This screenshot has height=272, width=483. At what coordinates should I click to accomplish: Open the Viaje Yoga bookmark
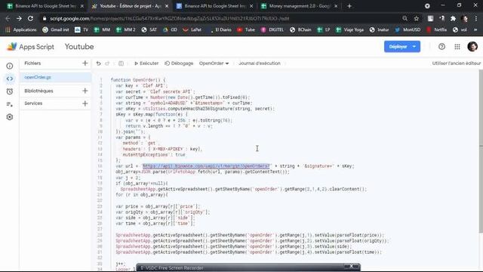[x=349, y=29]
